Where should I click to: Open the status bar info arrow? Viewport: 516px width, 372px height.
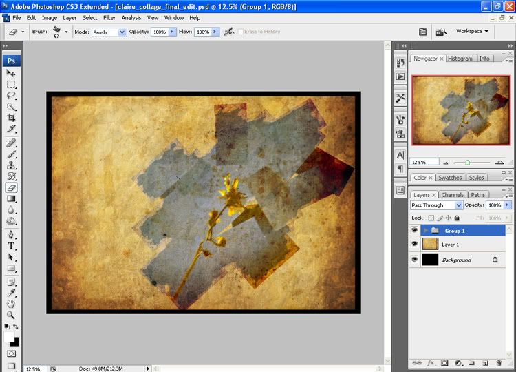(x=147, y=369)
